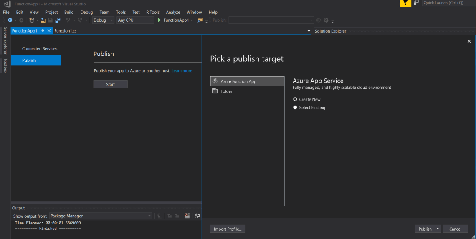The height and width of the screenshot is (239, 476).
Task: Click the Redo arrow icon
Action: 80,20
